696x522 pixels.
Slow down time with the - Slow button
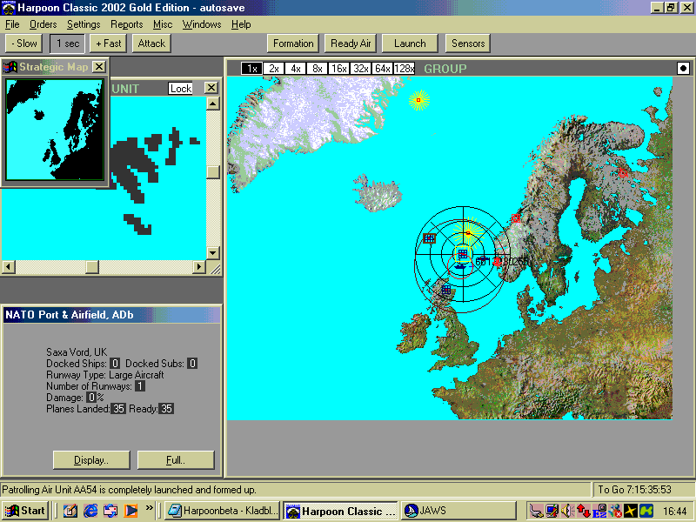click(24, 43)
